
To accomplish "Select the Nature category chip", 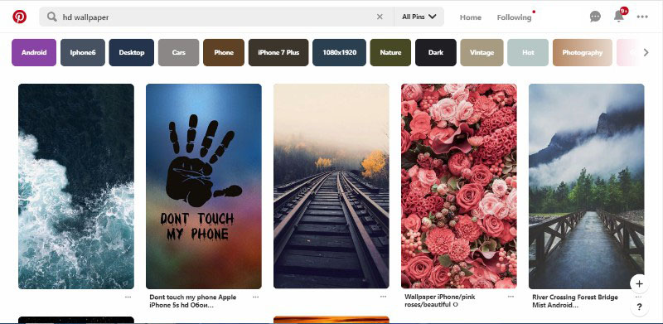I will click(390, 52).
